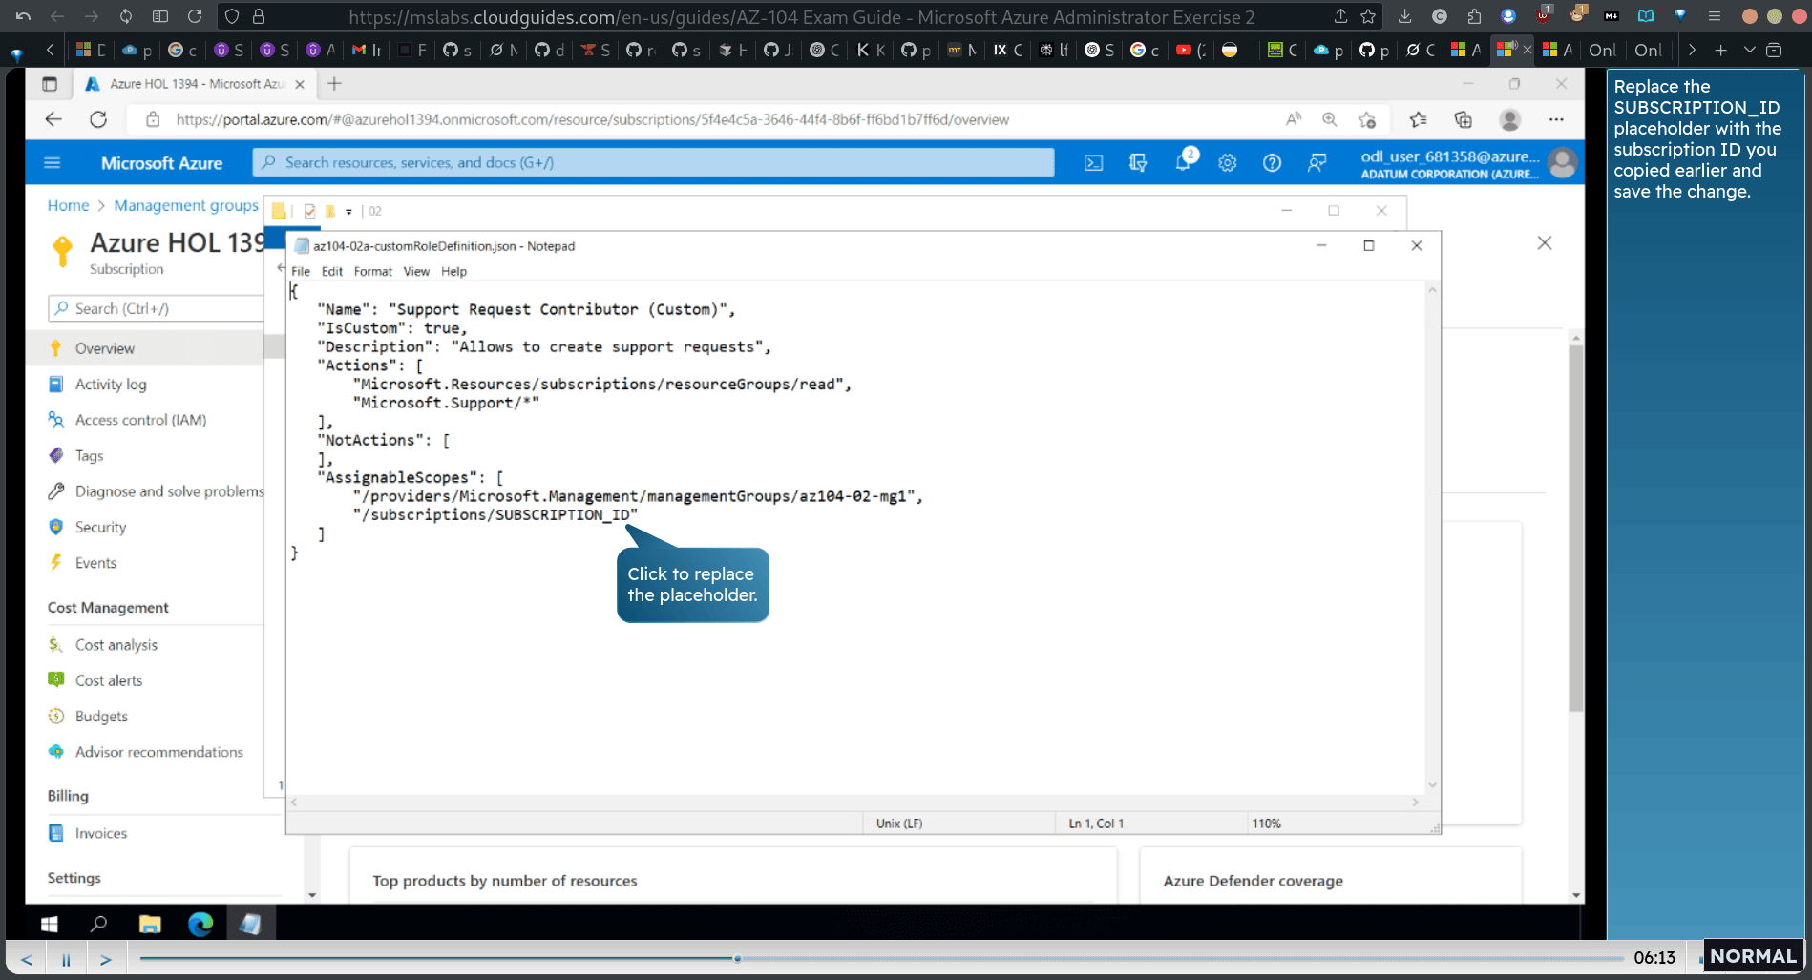Open File Explorer quick access toolbar dropdown
The image size is (1812, 980).
point(348,212)
